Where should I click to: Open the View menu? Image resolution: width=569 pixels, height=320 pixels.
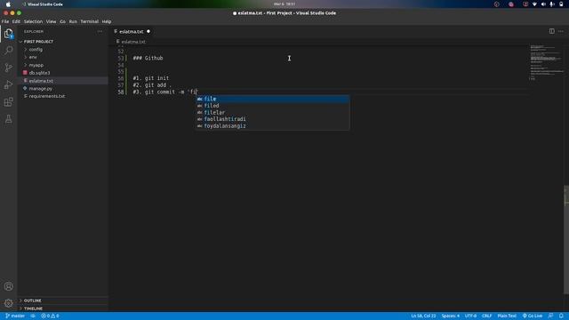(52, 21)
